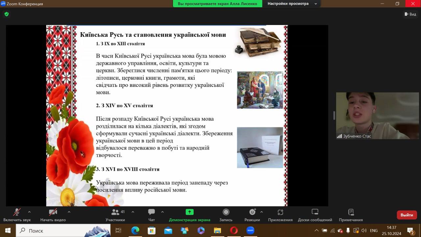
Task: Unmute microphone with Включить звук
Action: point(17,215)
